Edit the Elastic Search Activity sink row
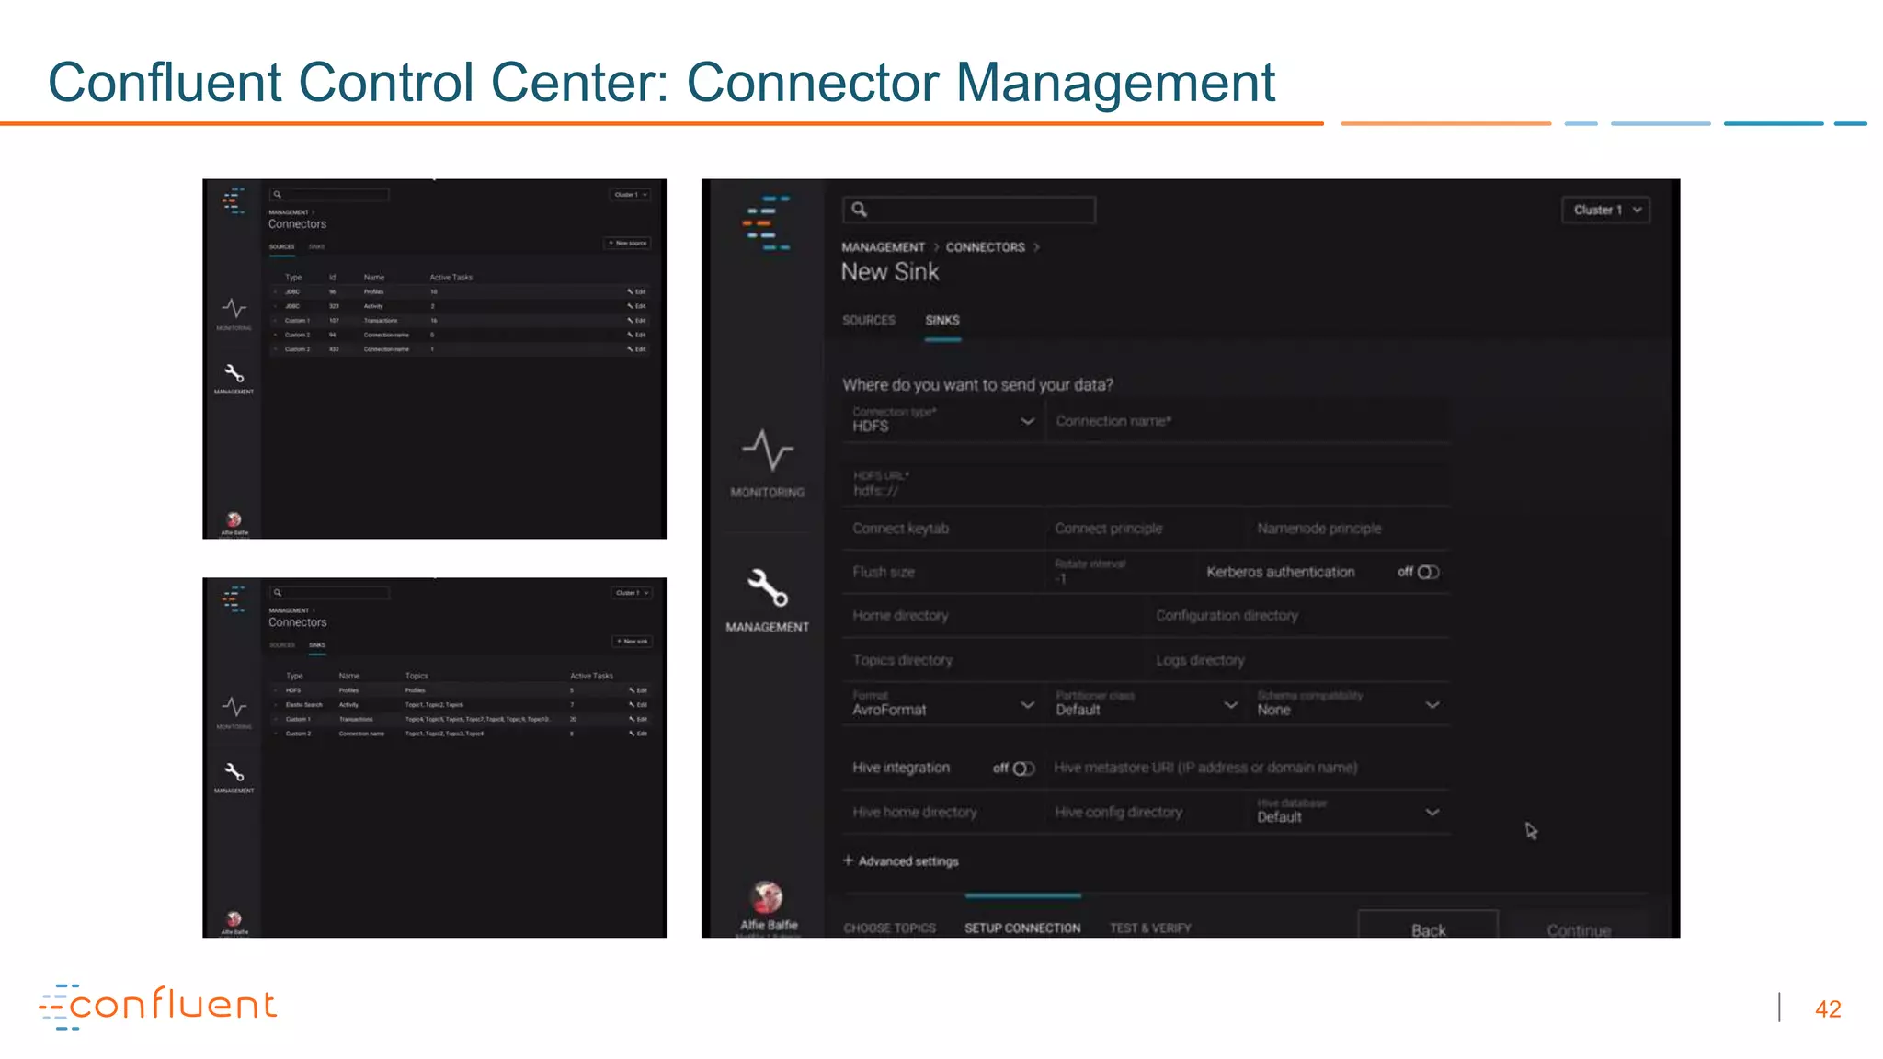 [638, 705]
